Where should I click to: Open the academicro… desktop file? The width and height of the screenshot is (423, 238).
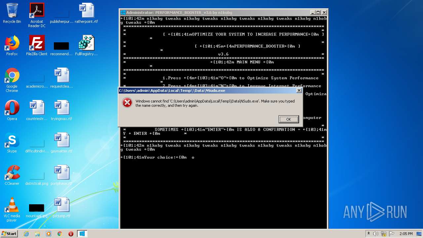(37, 80)
